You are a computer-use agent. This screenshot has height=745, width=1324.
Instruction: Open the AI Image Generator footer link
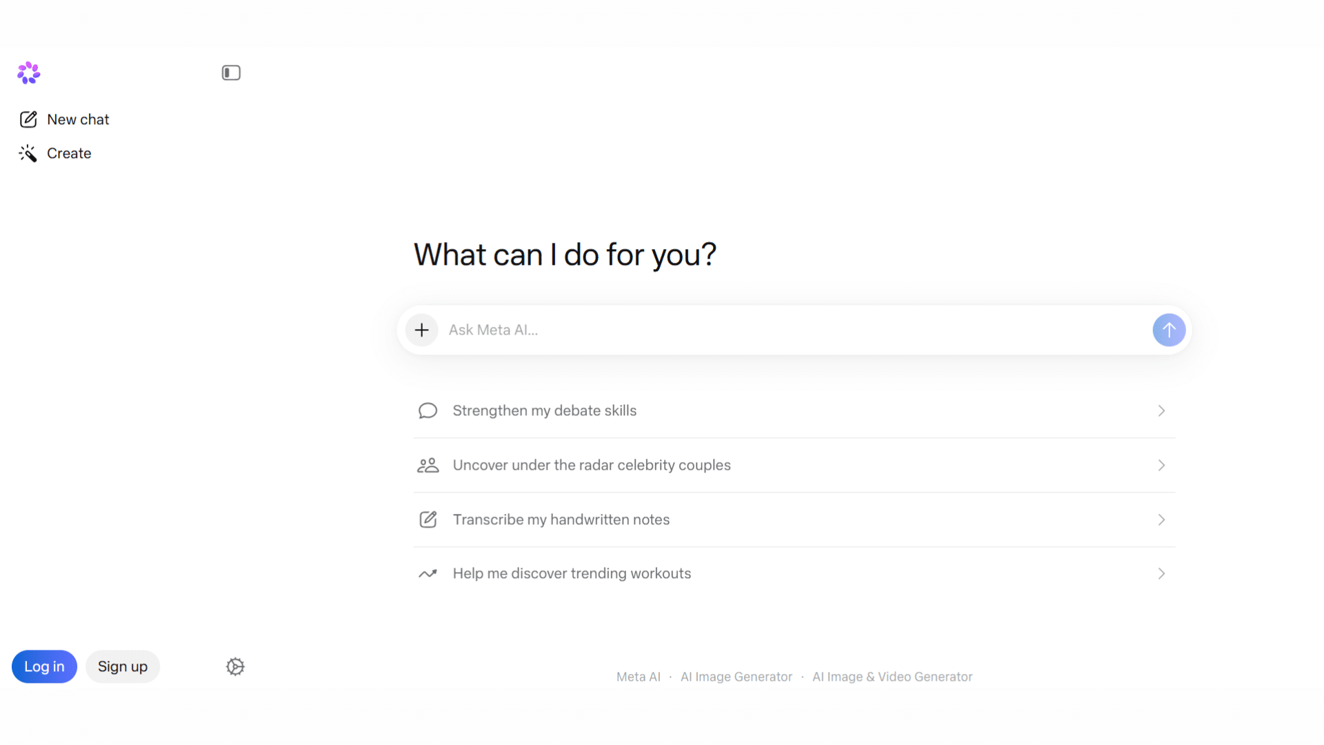click(x=736, y=677)
